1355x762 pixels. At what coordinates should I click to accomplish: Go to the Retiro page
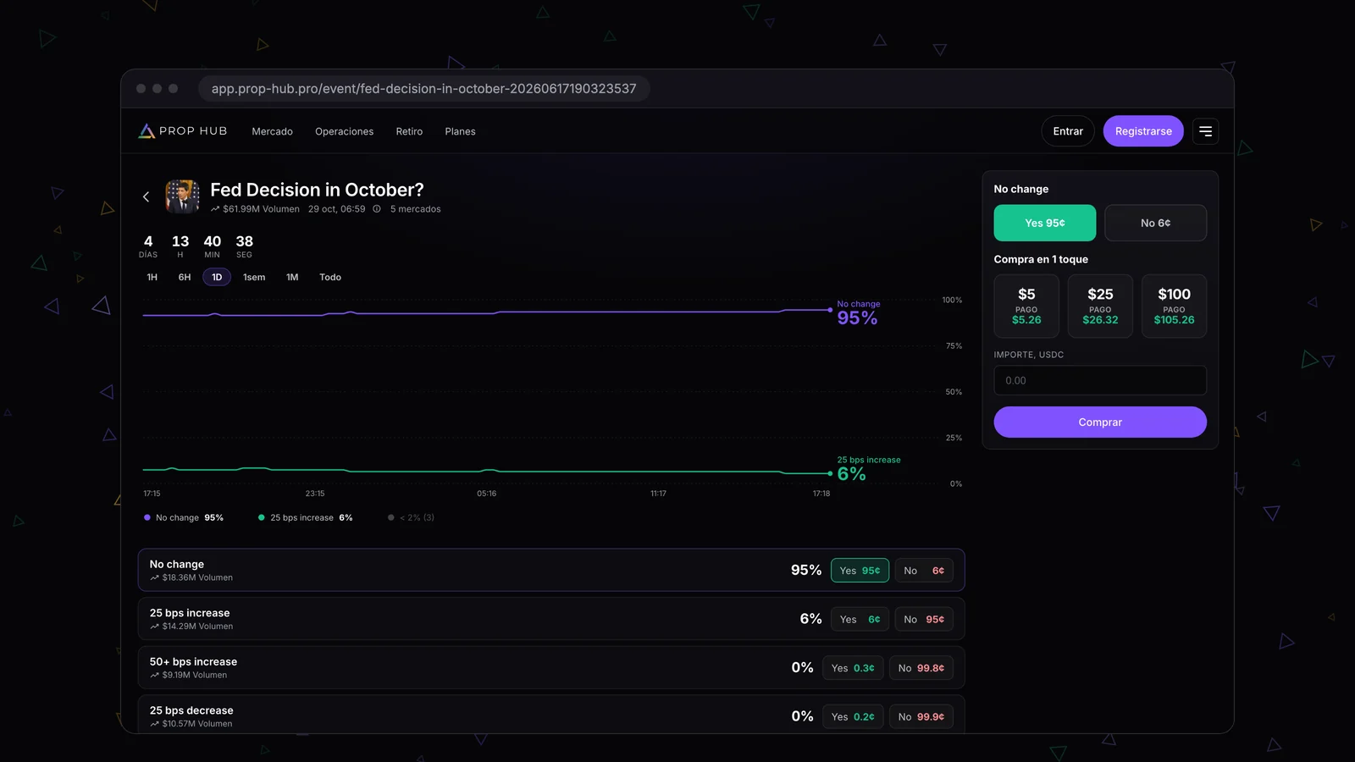(x=409, y=131)
